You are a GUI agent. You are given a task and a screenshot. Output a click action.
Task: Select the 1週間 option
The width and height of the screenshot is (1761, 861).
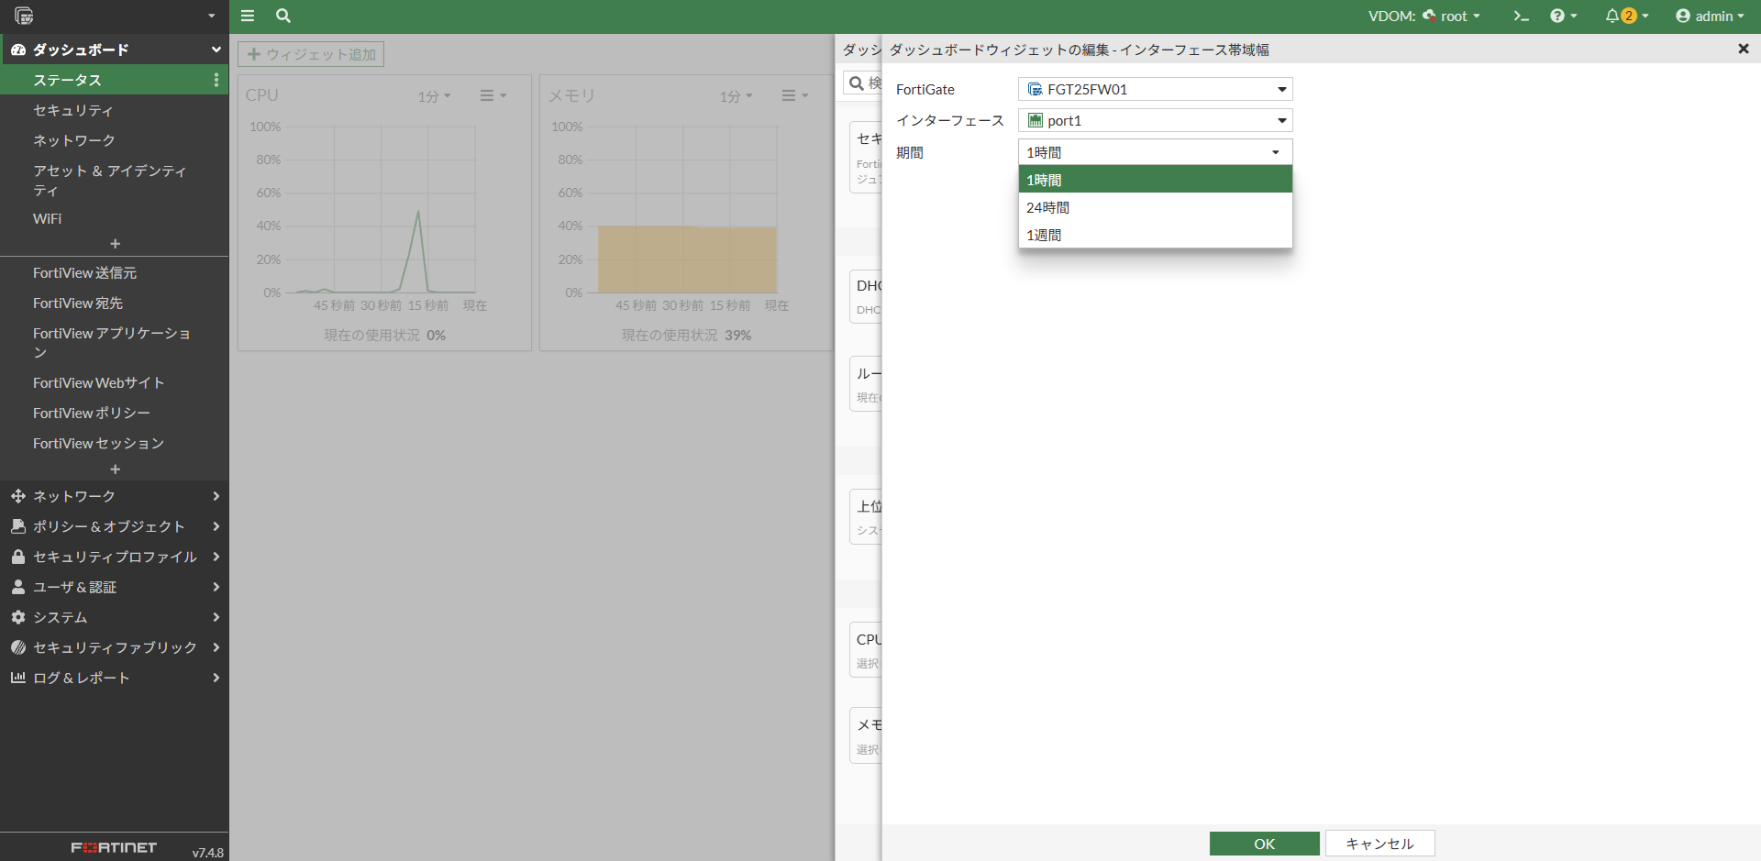pyautogui.click(x=1156, y=235)
